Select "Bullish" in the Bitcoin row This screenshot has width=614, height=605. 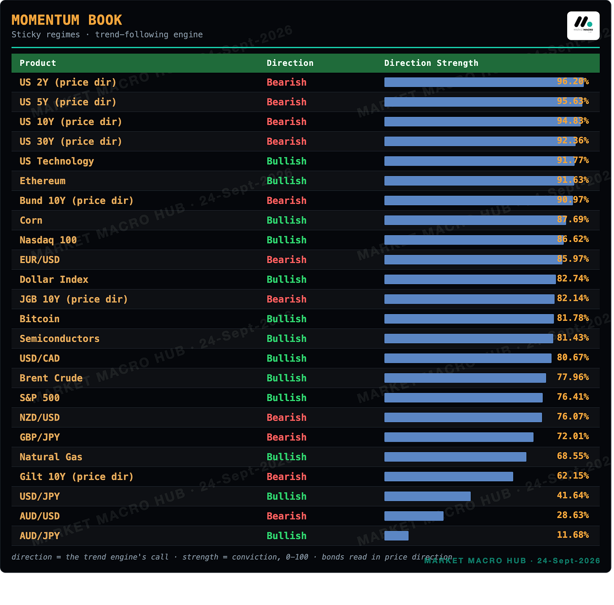[x=287, y=319]
